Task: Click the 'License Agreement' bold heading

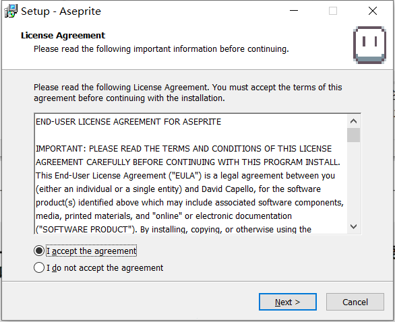Action: pyautogui.click(x=63, y=36)
